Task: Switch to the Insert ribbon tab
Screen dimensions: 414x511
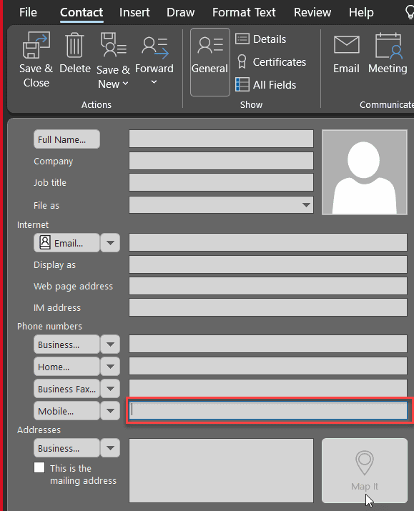Action: [x=134, y=12]
